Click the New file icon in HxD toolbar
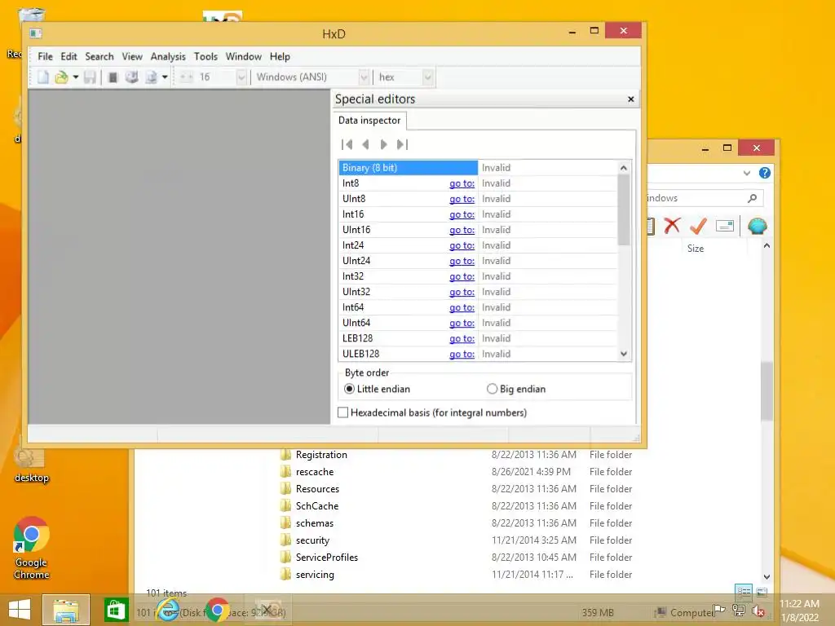This screenshot has height=626, width=835. 43,77
